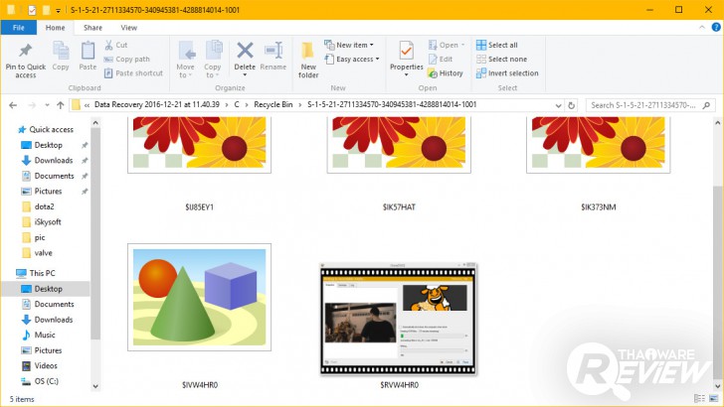Select pinned Desktop under Quick access
This screenshot has width=724, height=407.
coord(42,145)
